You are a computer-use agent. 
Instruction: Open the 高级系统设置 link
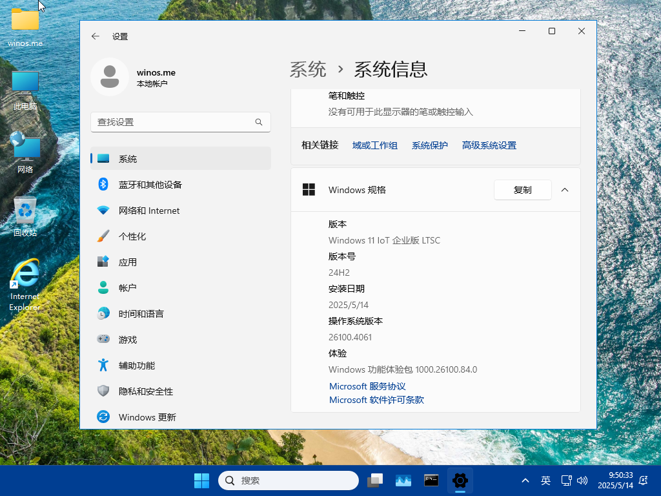489,145
